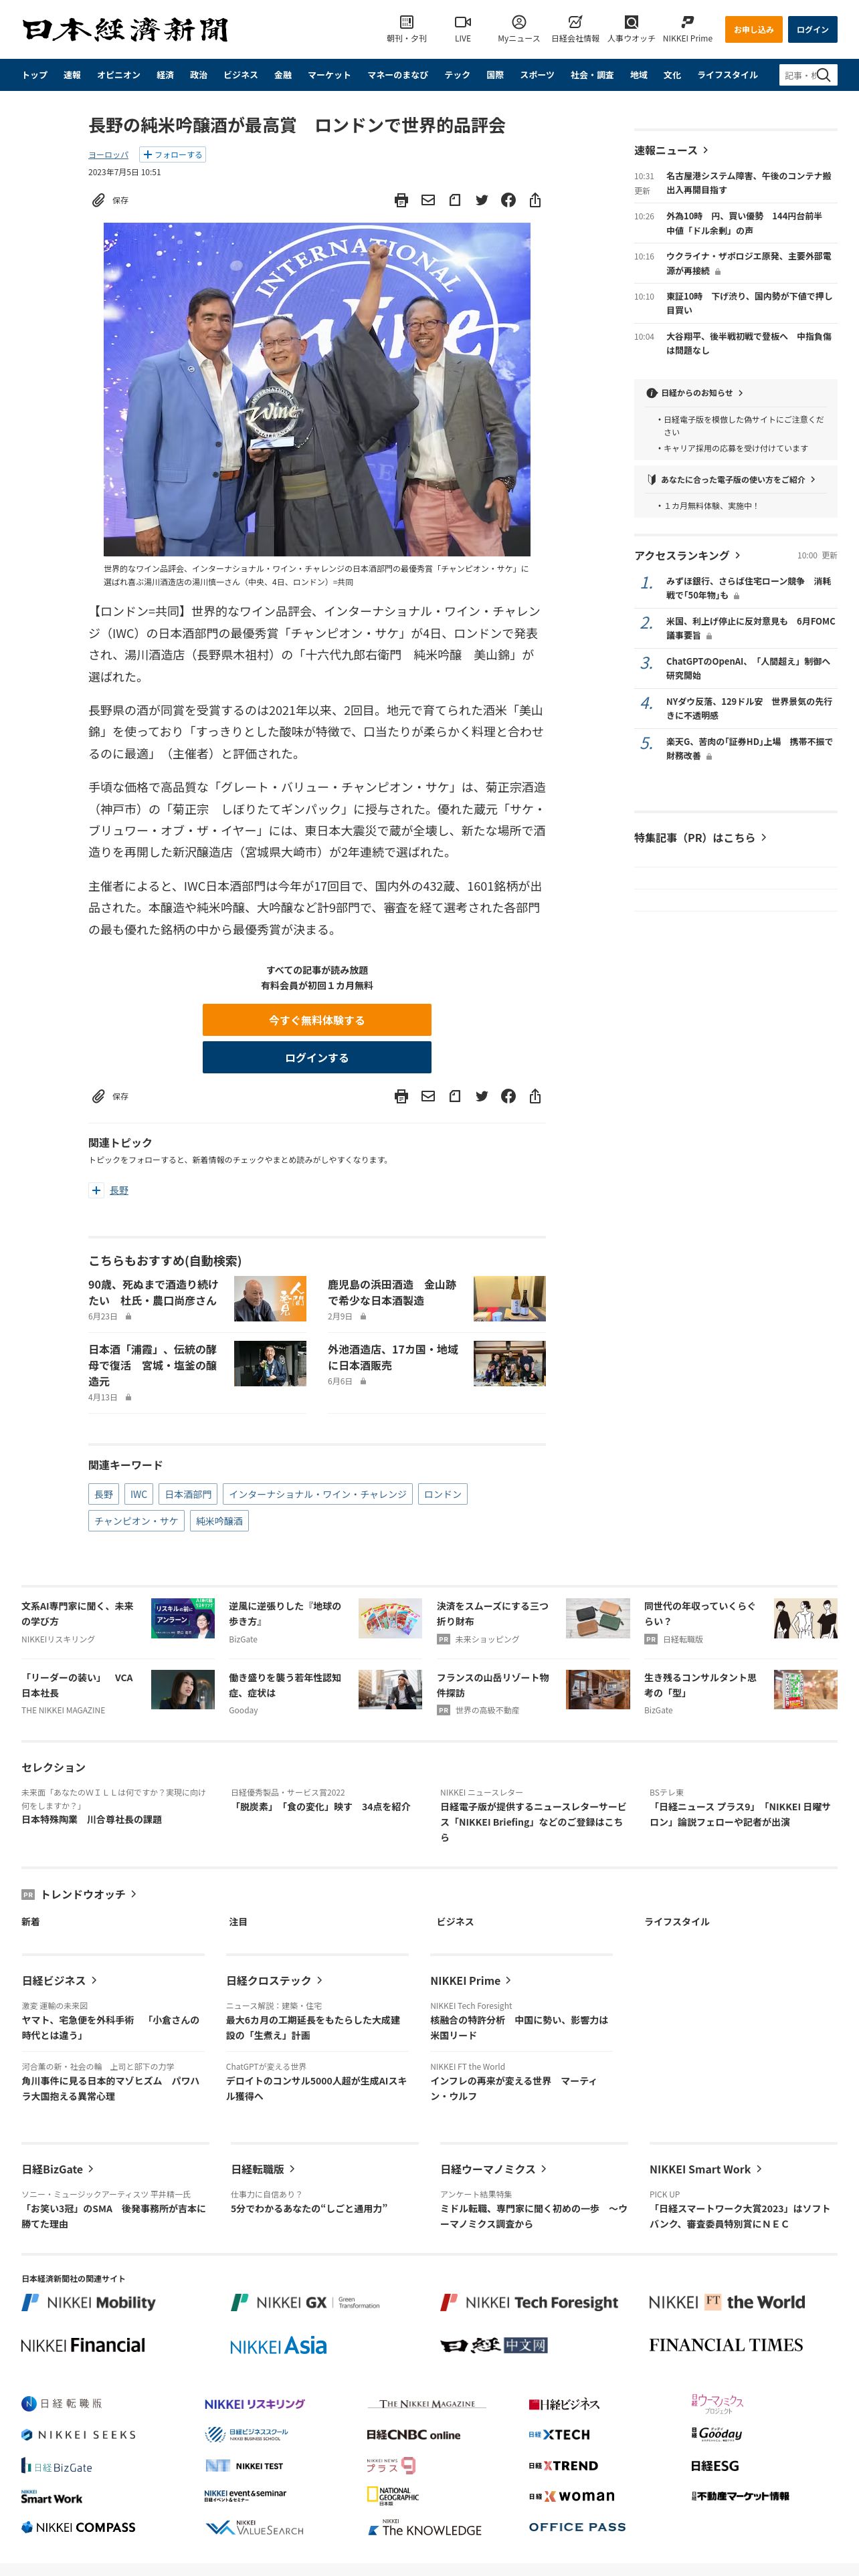Switch to the 注目 tab
Image resolution: width=859 pixels, height=2576 pixels.
(x=238, y=1922)
